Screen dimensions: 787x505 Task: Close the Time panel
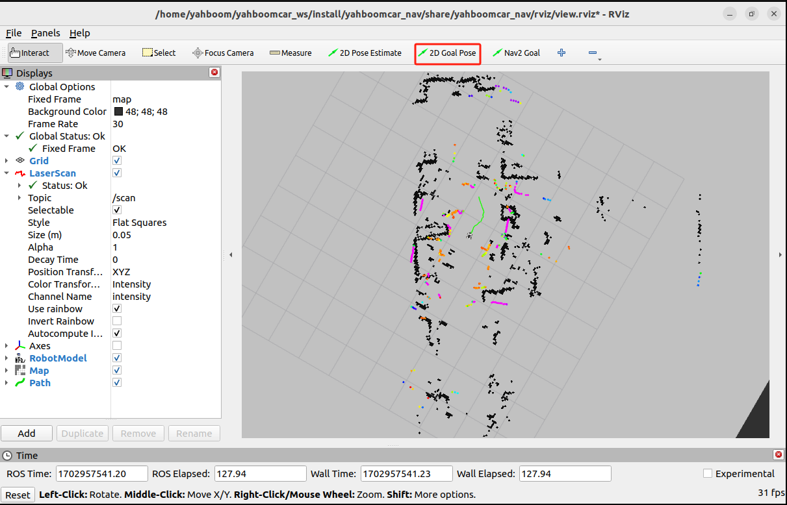(779, 455)
